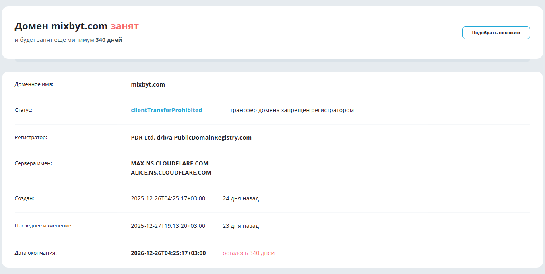
Task: Select the red "занят" status word
Action: [x=125, y=27]
